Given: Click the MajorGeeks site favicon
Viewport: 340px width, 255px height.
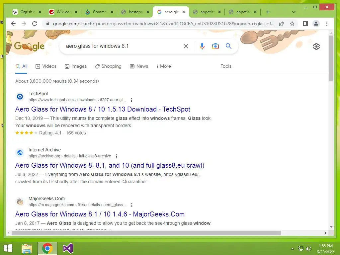Looking at the screenshot, I should point(20,202).
